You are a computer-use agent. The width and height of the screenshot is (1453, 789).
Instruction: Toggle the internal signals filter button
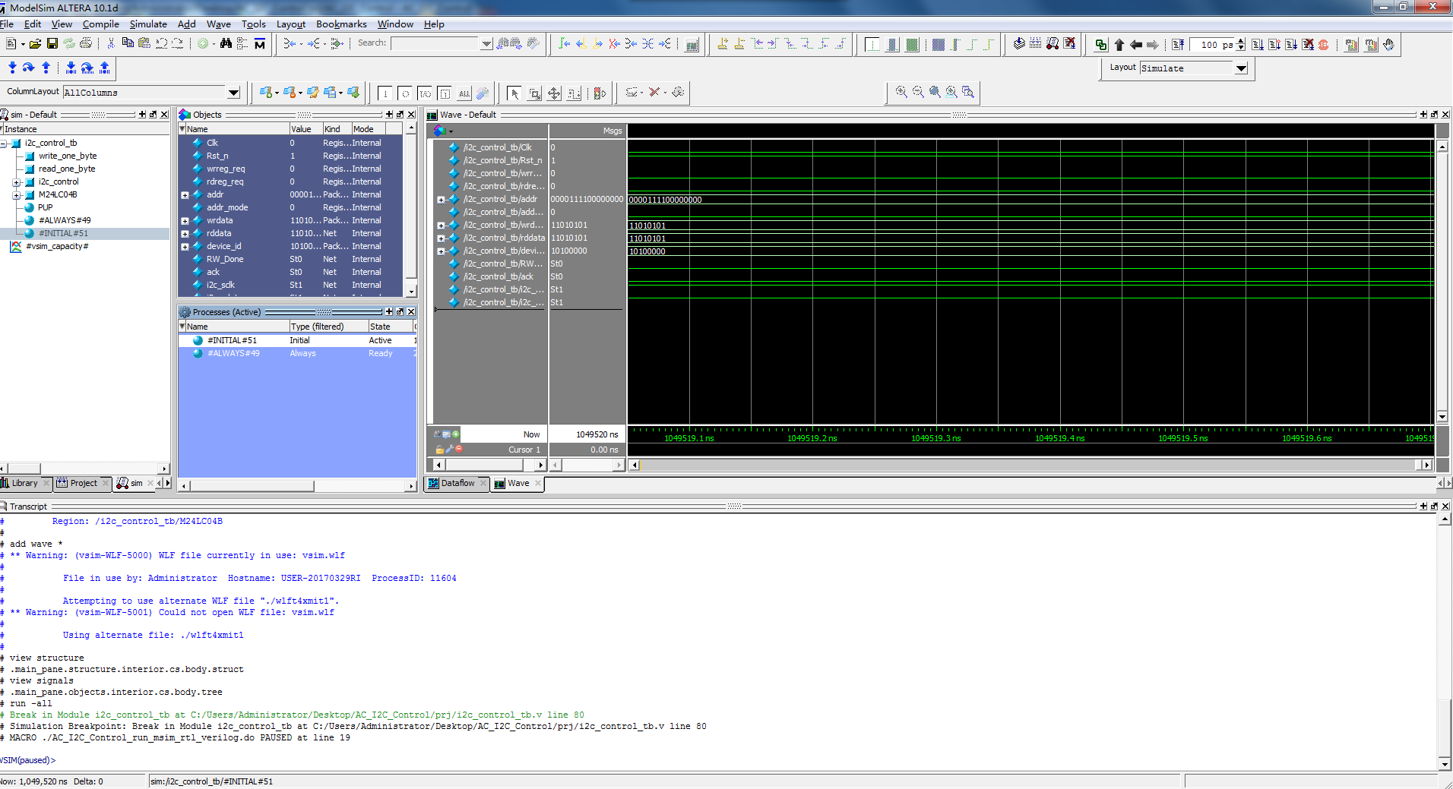[445, 93]
